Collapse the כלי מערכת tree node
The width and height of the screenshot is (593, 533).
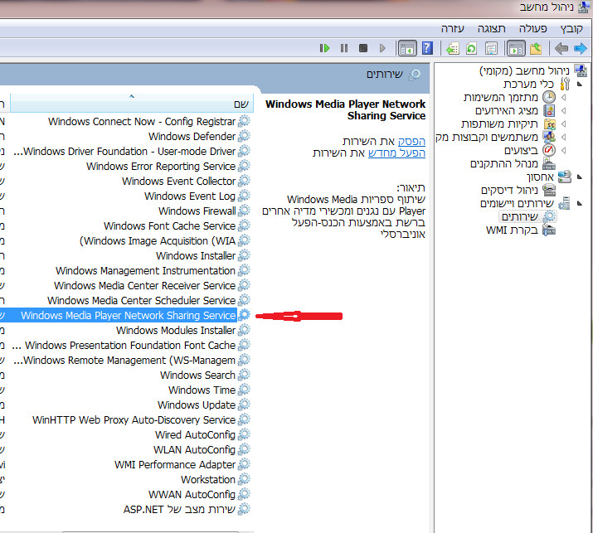(x=580, y=84)
